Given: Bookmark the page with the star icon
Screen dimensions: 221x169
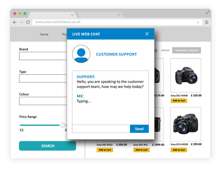Looking at the screenshot, I should 198,22.
